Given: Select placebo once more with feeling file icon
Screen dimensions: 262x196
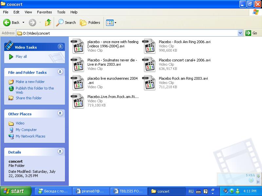Looking at the screenshot, I should 78,46.
